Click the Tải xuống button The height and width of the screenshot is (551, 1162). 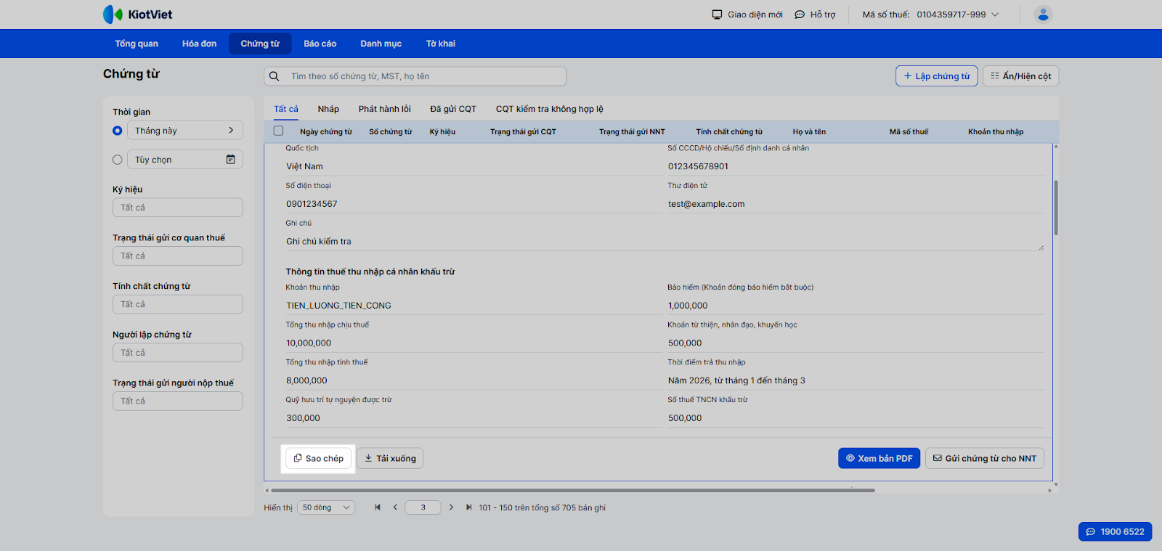pyautogui.click(x=390, y=459)
